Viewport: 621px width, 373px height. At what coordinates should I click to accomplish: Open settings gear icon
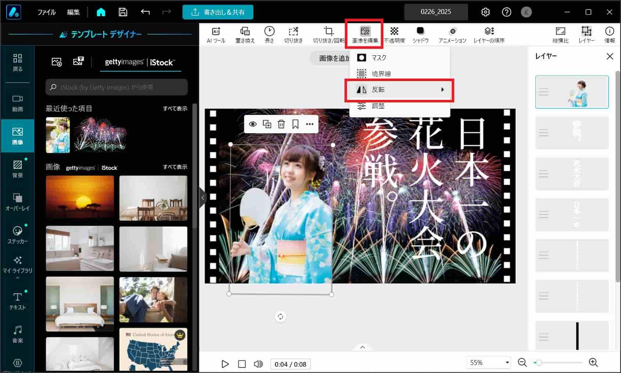(x=485, y=12)
